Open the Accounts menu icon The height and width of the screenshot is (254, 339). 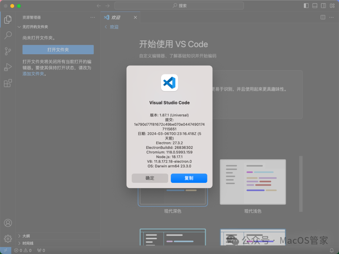(8, 223)
